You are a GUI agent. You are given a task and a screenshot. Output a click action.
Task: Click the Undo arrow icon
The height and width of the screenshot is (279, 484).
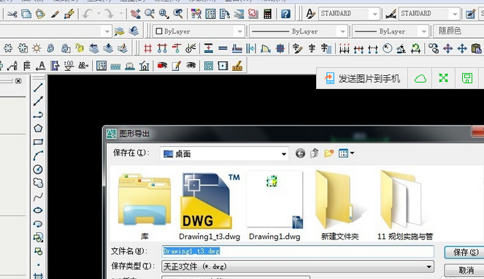pyautogui.click(x=88, y=14)
